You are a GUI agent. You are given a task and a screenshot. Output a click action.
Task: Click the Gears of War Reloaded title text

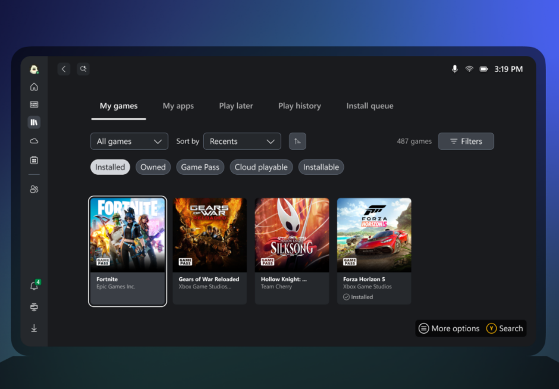pos(209,279)
